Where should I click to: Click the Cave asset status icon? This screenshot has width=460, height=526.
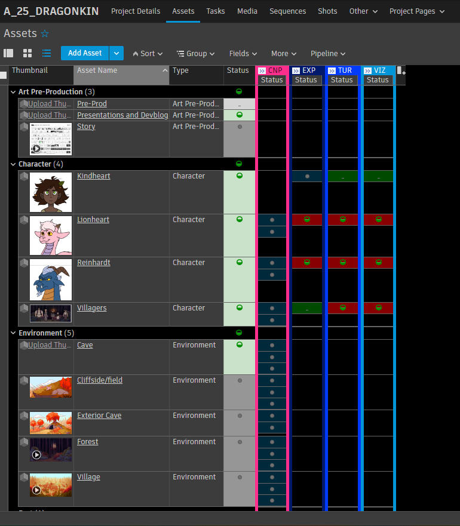pos(240,345)
